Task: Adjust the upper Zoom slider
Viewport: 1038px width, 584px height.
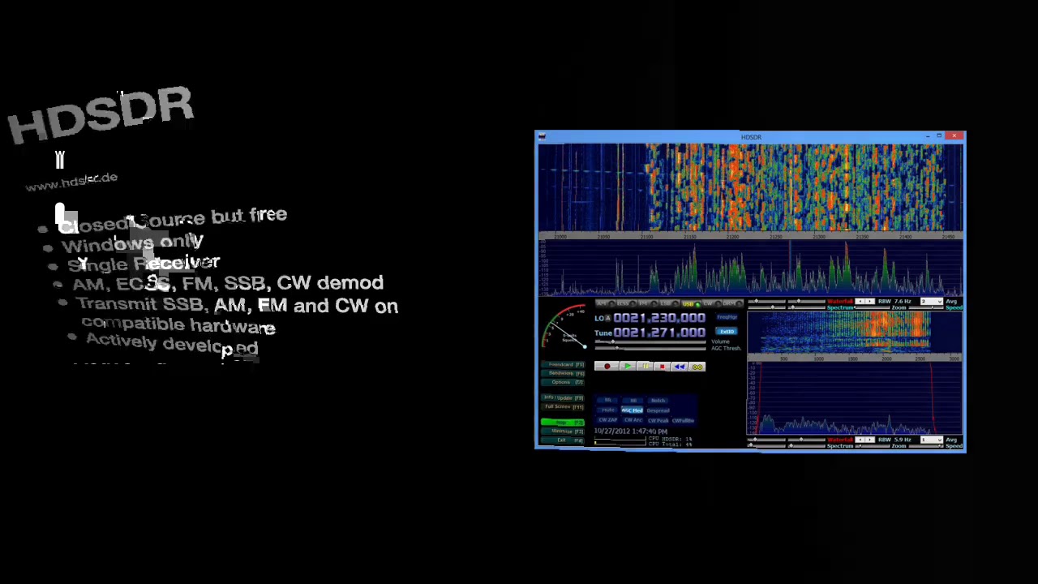Action: (872, 308)
